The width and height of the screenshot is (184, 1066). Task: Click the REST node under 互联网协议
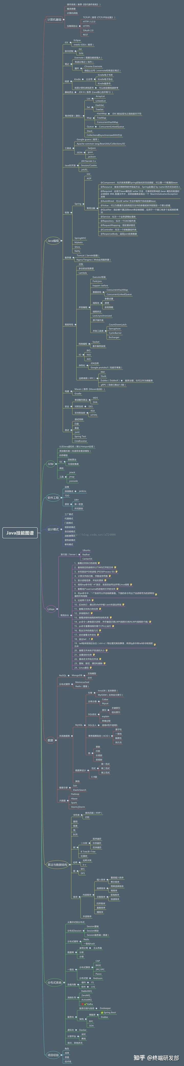tap(86, 35)
